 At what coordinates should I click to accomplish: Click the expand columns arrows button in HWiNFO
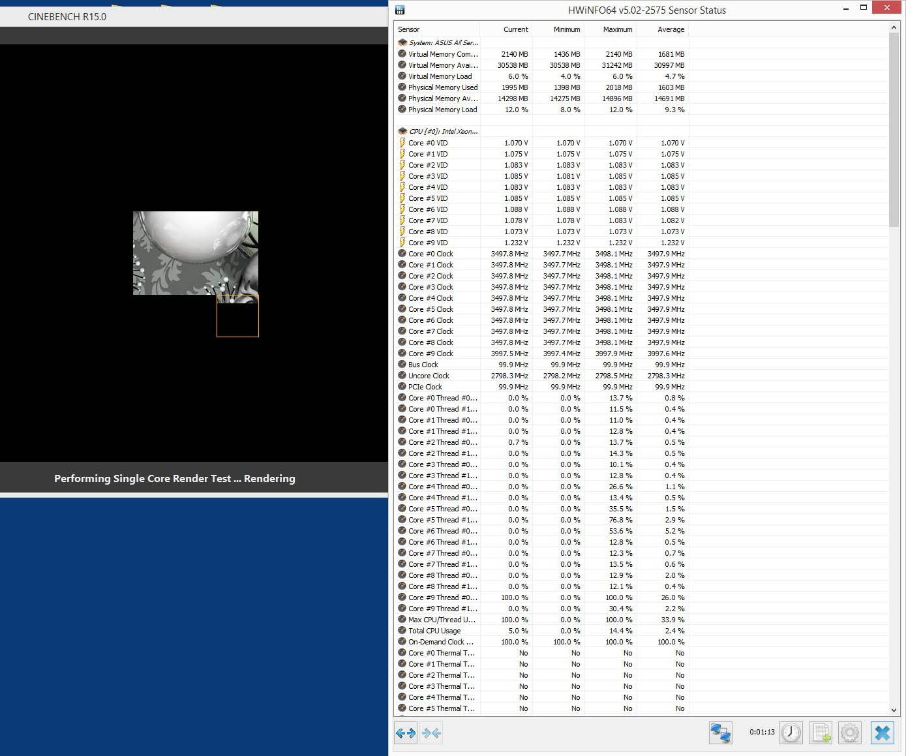405,733
